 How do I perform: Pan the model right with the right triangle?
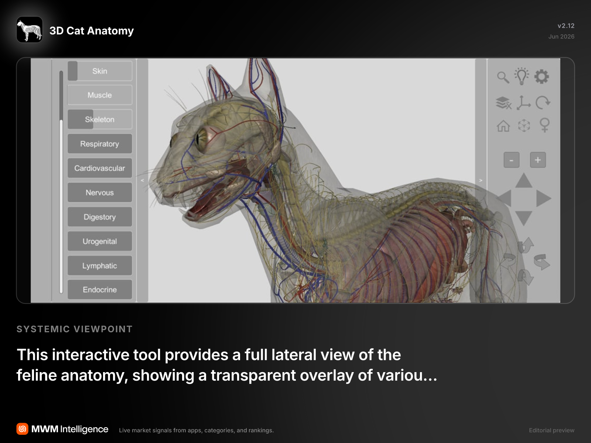[543, 198]
